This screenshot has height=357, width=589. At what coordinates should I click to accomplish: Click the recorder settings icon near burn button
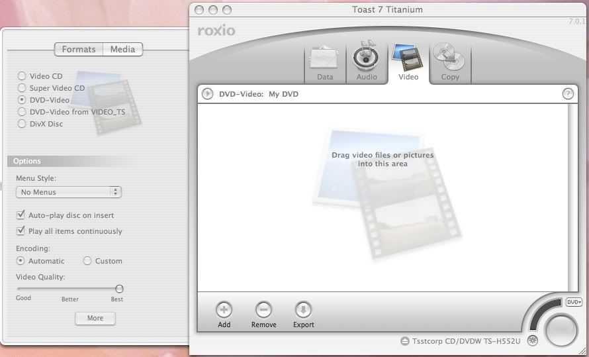coord(532,341)
